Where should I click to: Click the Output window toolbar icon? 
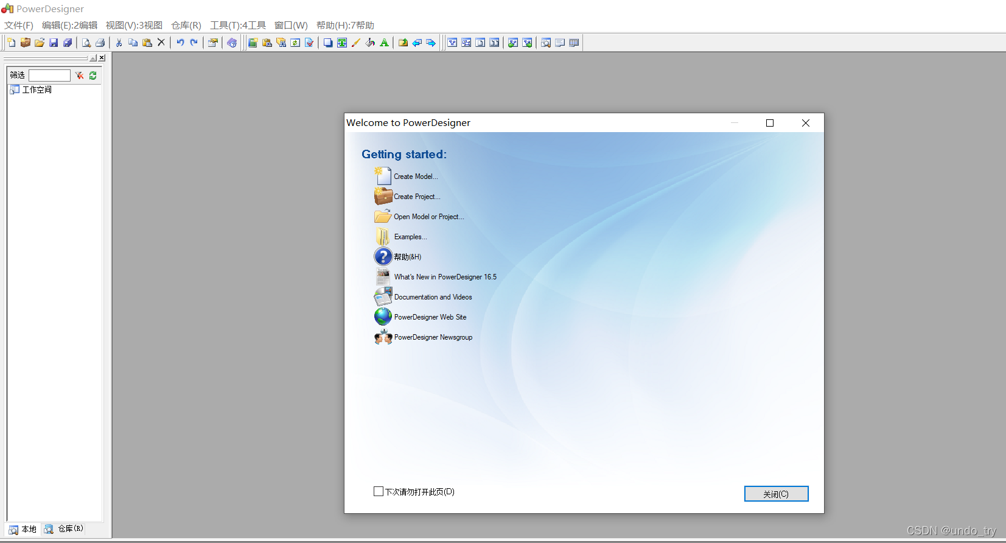click(x=560, y=43)
